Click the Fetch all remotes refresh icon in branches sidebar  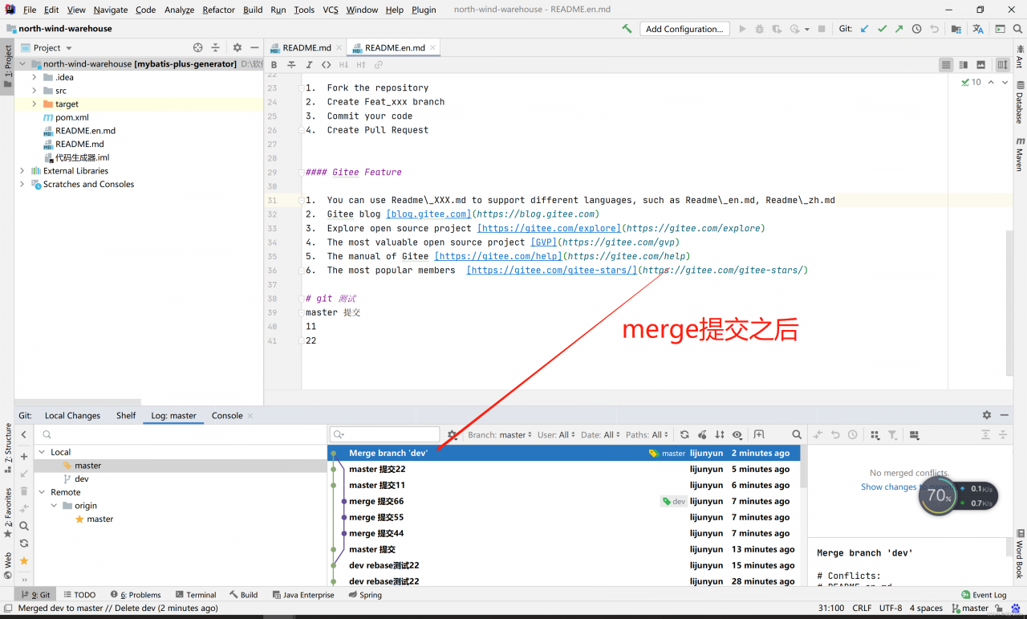click(24, 544)
